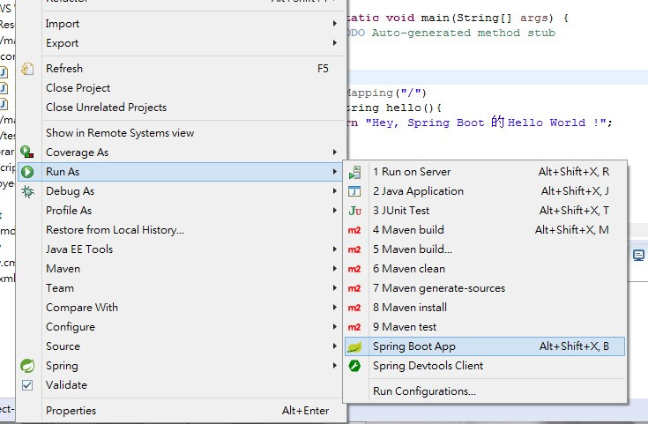Choose 3 JUnit Test
The width and height of the screenshot is (648, 424).
pyautogui.click(x=485, y=211)
